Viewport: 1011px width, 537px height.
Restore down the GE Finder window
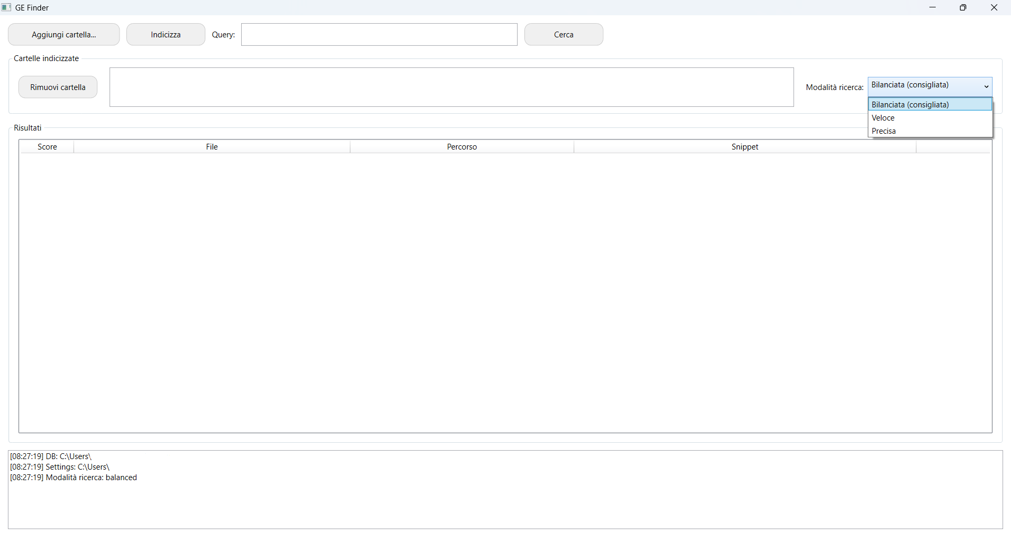[963, 7]
